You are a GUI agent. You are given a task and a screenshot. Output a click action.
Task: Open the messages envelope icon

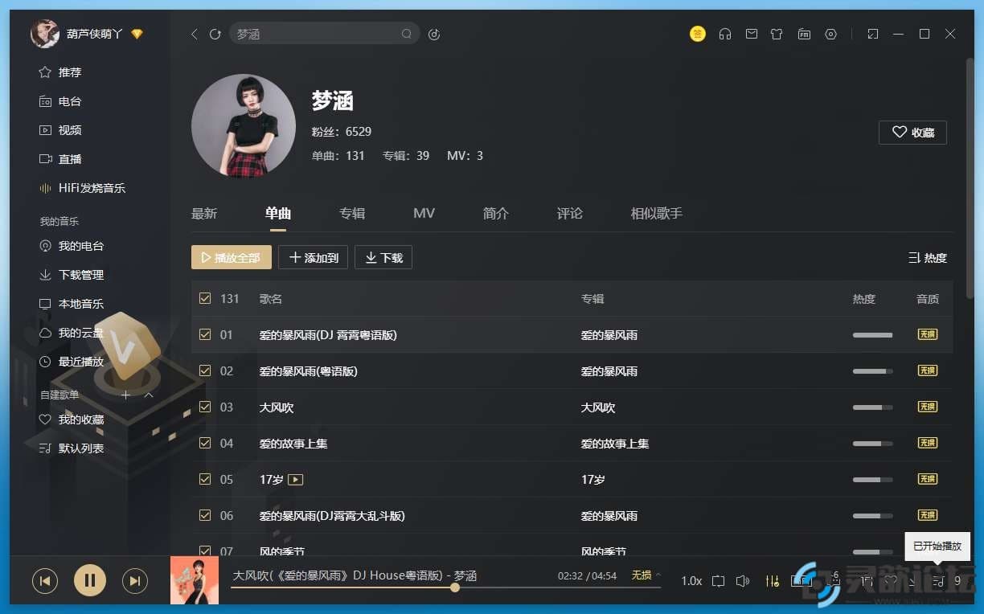[x=751, y=34]
